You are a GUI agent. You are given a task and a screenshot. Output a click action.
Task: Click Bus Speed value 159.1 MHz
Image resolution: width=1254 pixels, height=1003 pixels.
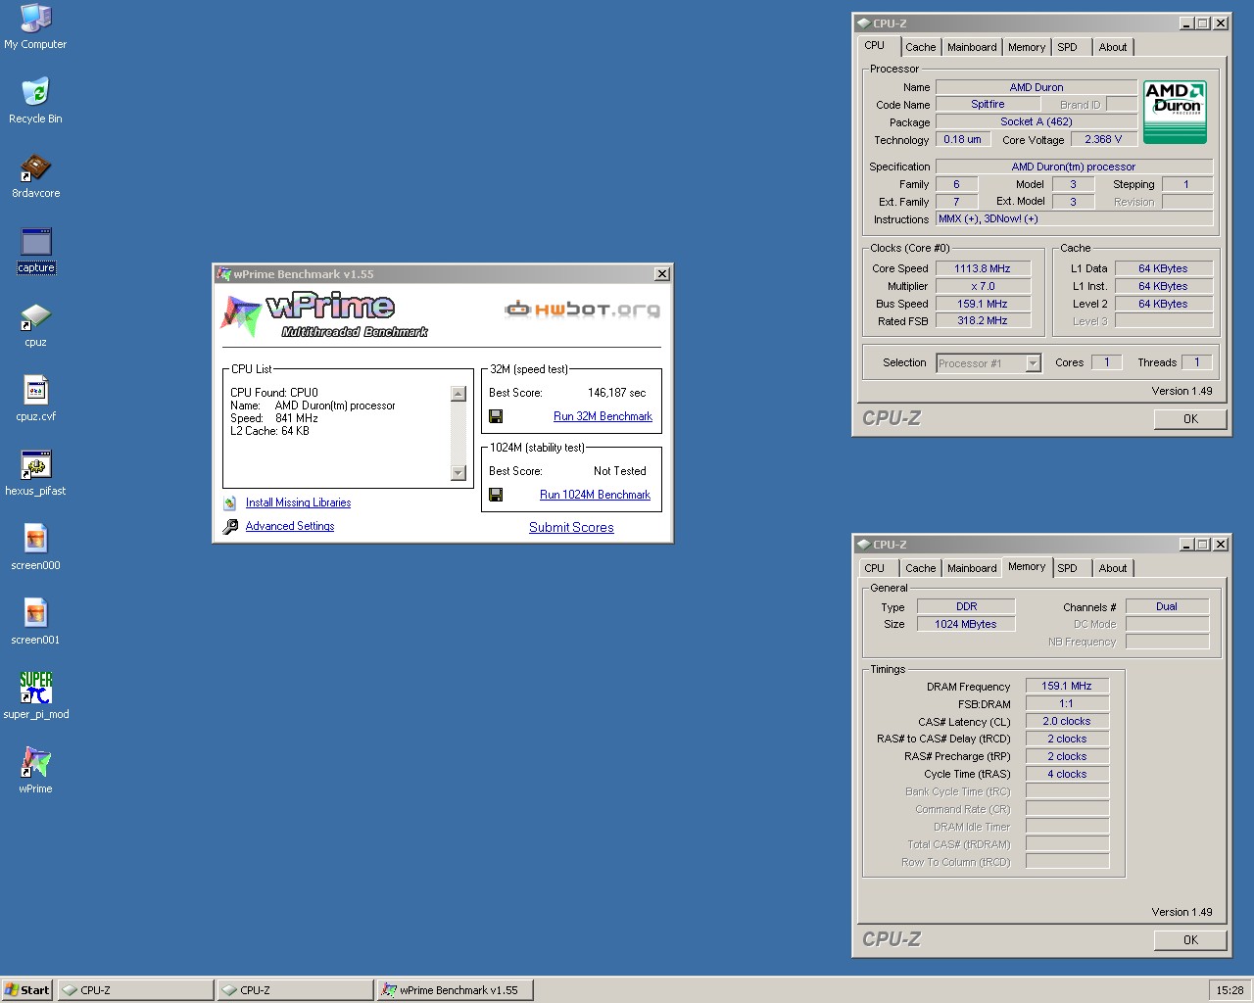click(983, 304)
